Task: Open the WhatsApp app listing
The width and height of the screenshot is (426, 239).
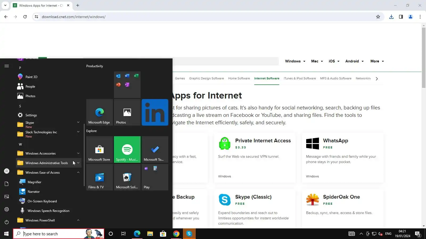Action: pyautogui.click(x=335, y=141)
